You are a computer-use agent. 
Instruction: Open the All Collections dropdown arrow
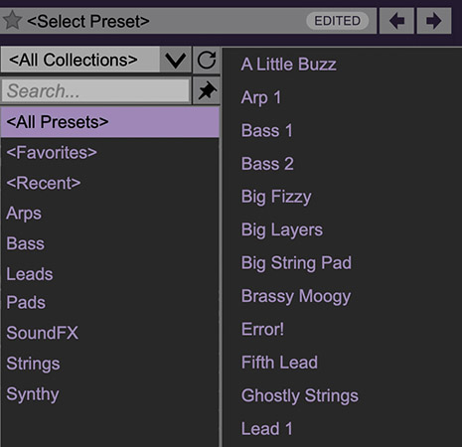pos(175,60)
